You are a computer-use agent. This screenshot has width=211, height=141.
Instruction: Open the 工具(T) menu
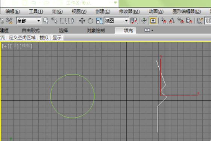tap(36, 12)
